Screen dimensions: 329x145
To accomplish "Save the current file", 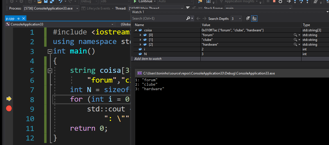I will pyautogui.click(x=46, y=1).
